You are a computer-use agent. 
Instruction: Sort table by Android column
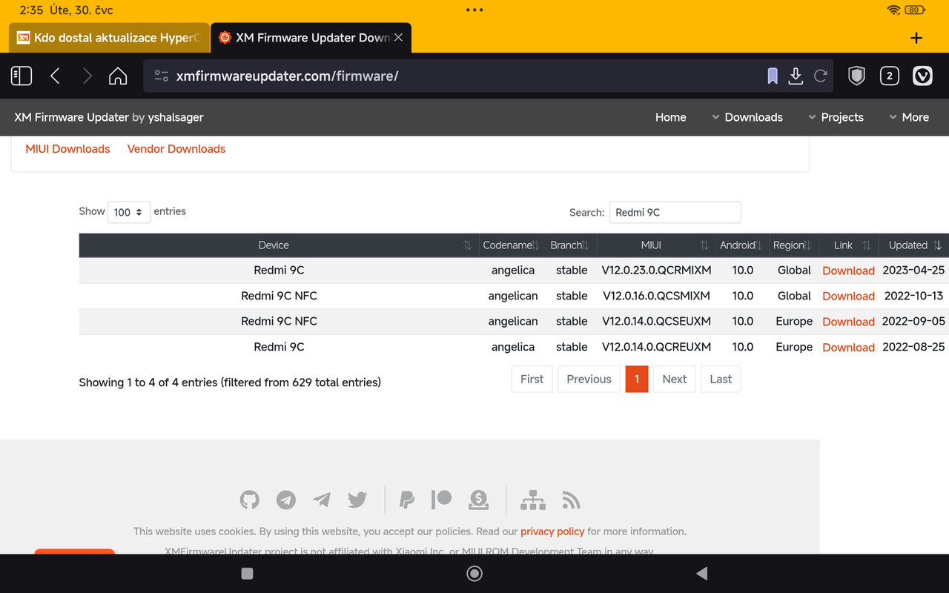tap(741, 245)
